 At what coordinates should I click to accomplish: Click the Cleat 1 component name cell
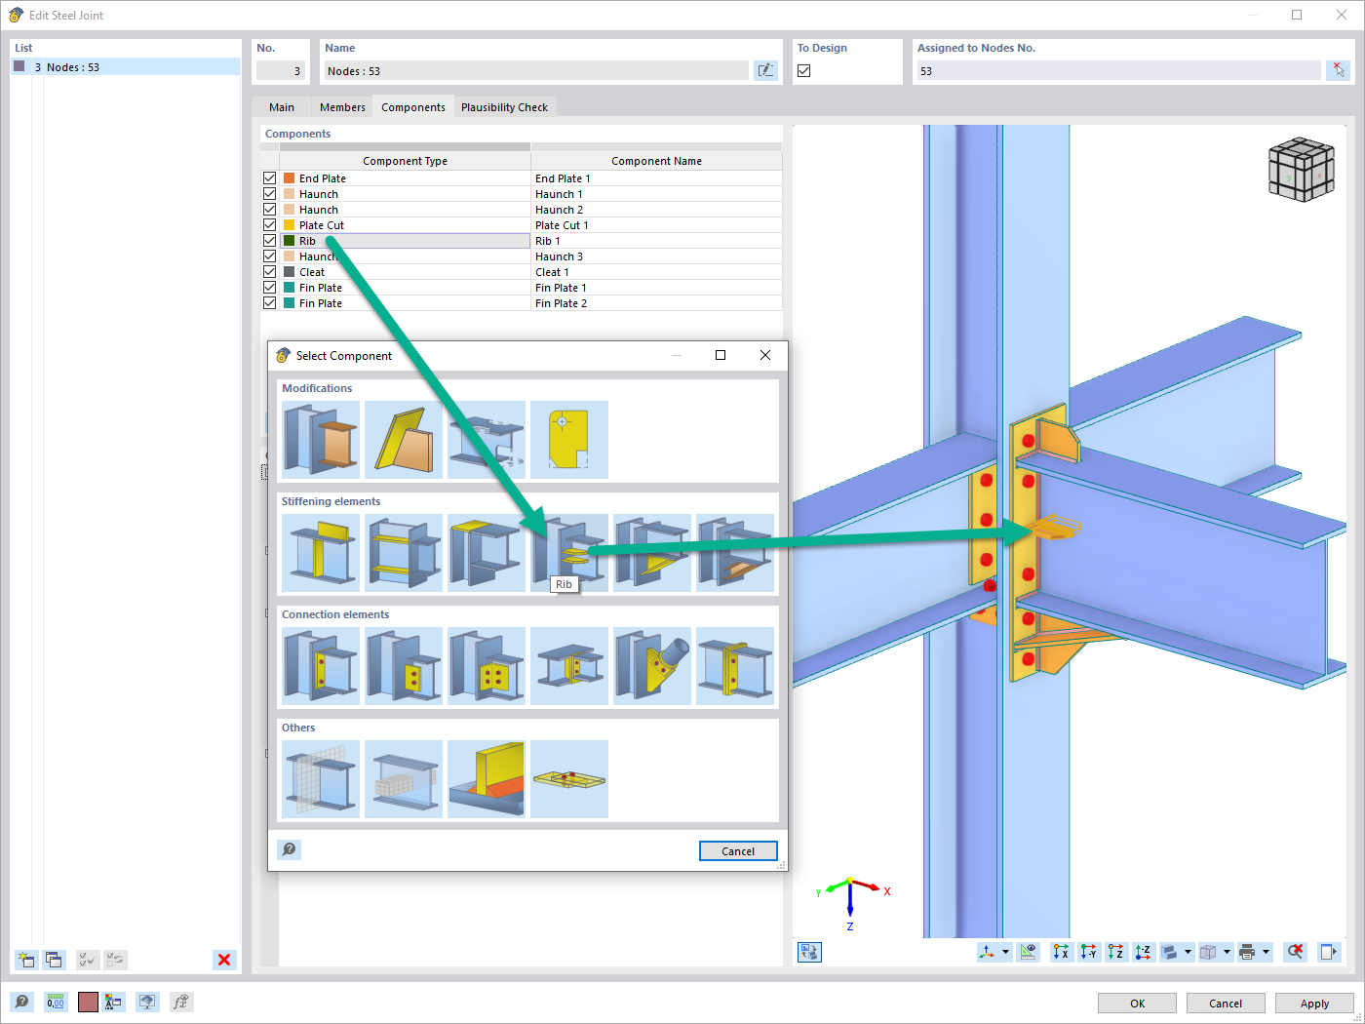(656, 272)
